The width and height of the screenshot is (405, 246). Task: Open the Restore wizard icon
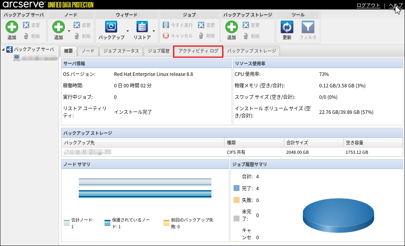(142, 27)
